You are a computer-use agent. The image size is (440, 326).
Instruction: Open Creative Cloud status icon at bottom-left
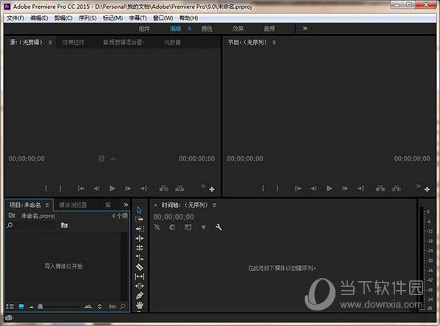pyautogui.click(x=9, y=318)
